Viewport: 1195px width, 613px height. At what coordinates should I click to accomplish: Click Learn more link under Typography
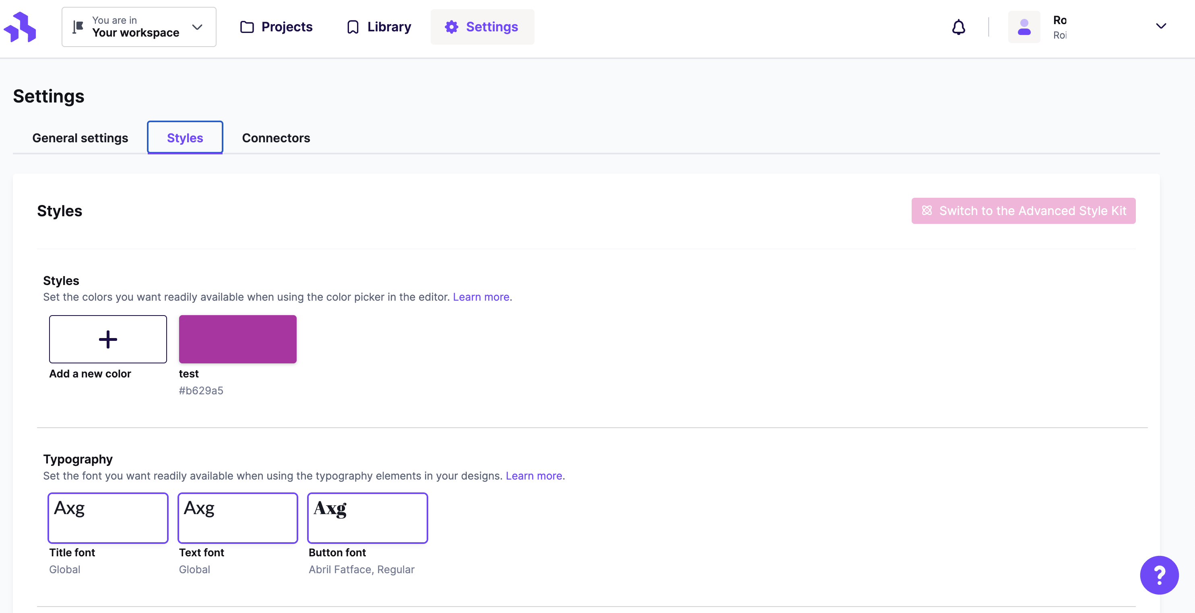(533, 476)
